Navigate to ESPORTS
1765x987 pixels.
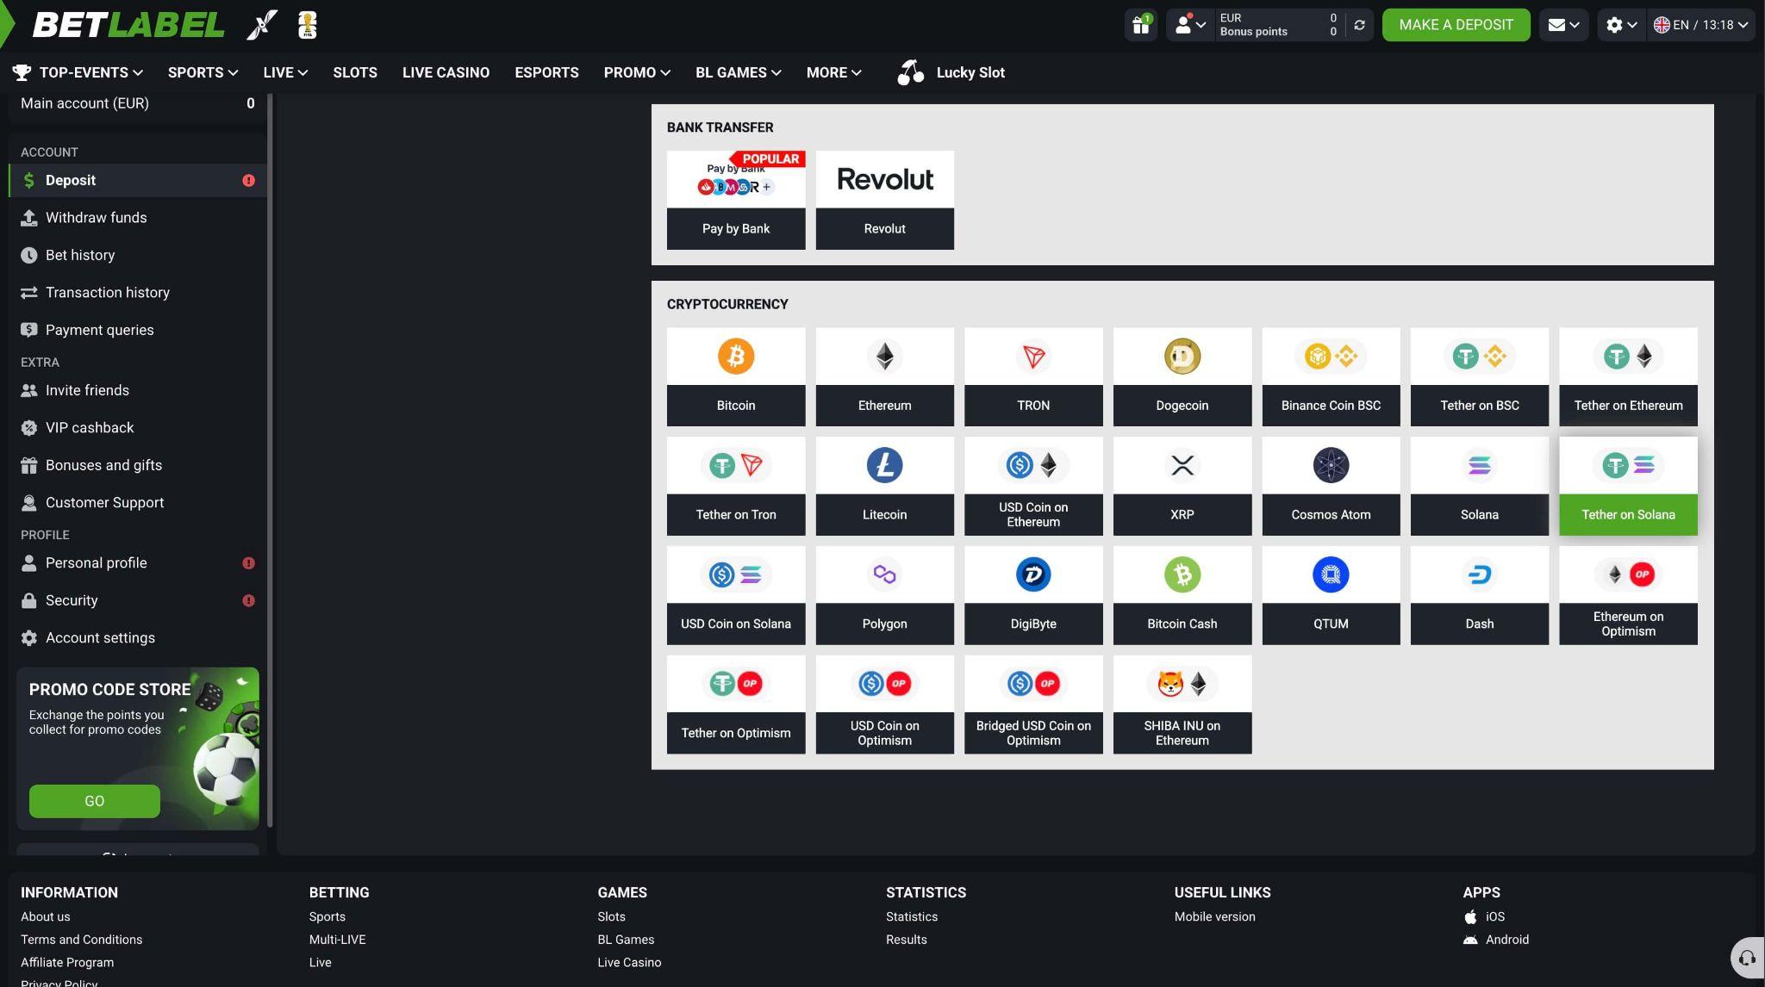click(x=546, y=72)
